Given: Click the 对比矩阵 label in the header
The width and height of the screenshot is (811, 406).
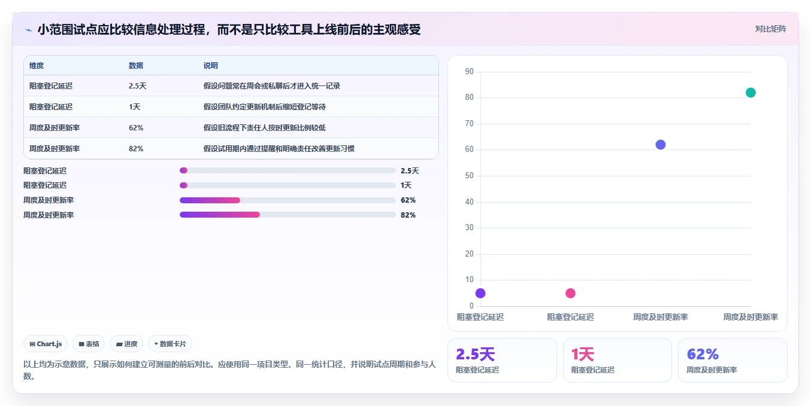Looking at the screenshot, I should pos(770,29).
